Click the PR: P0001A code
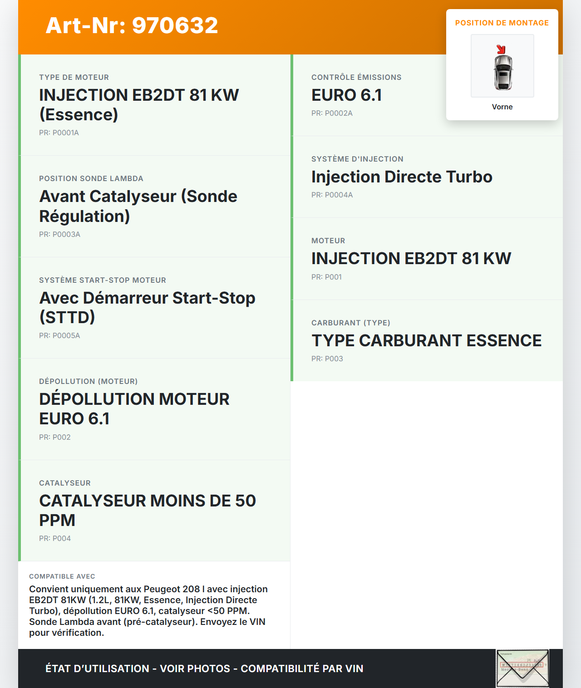 click(x=59, y=133)
